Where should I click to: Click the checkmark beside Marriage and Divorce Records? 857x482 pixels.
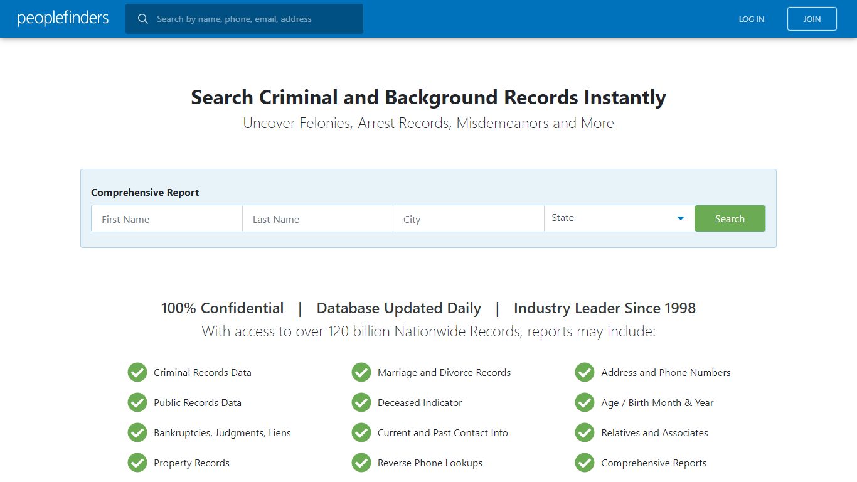[x=361, y=372]
